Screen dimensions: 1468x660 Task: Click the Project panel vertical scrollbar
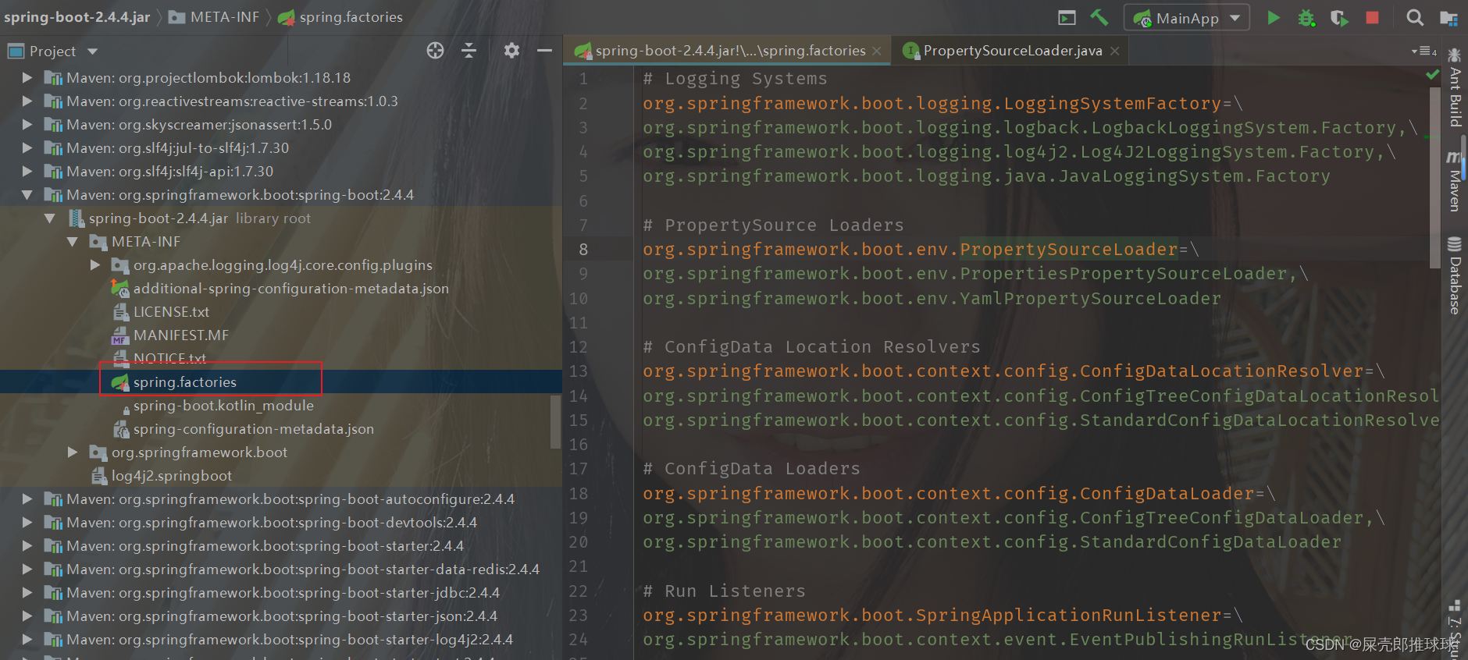(556, 422)
